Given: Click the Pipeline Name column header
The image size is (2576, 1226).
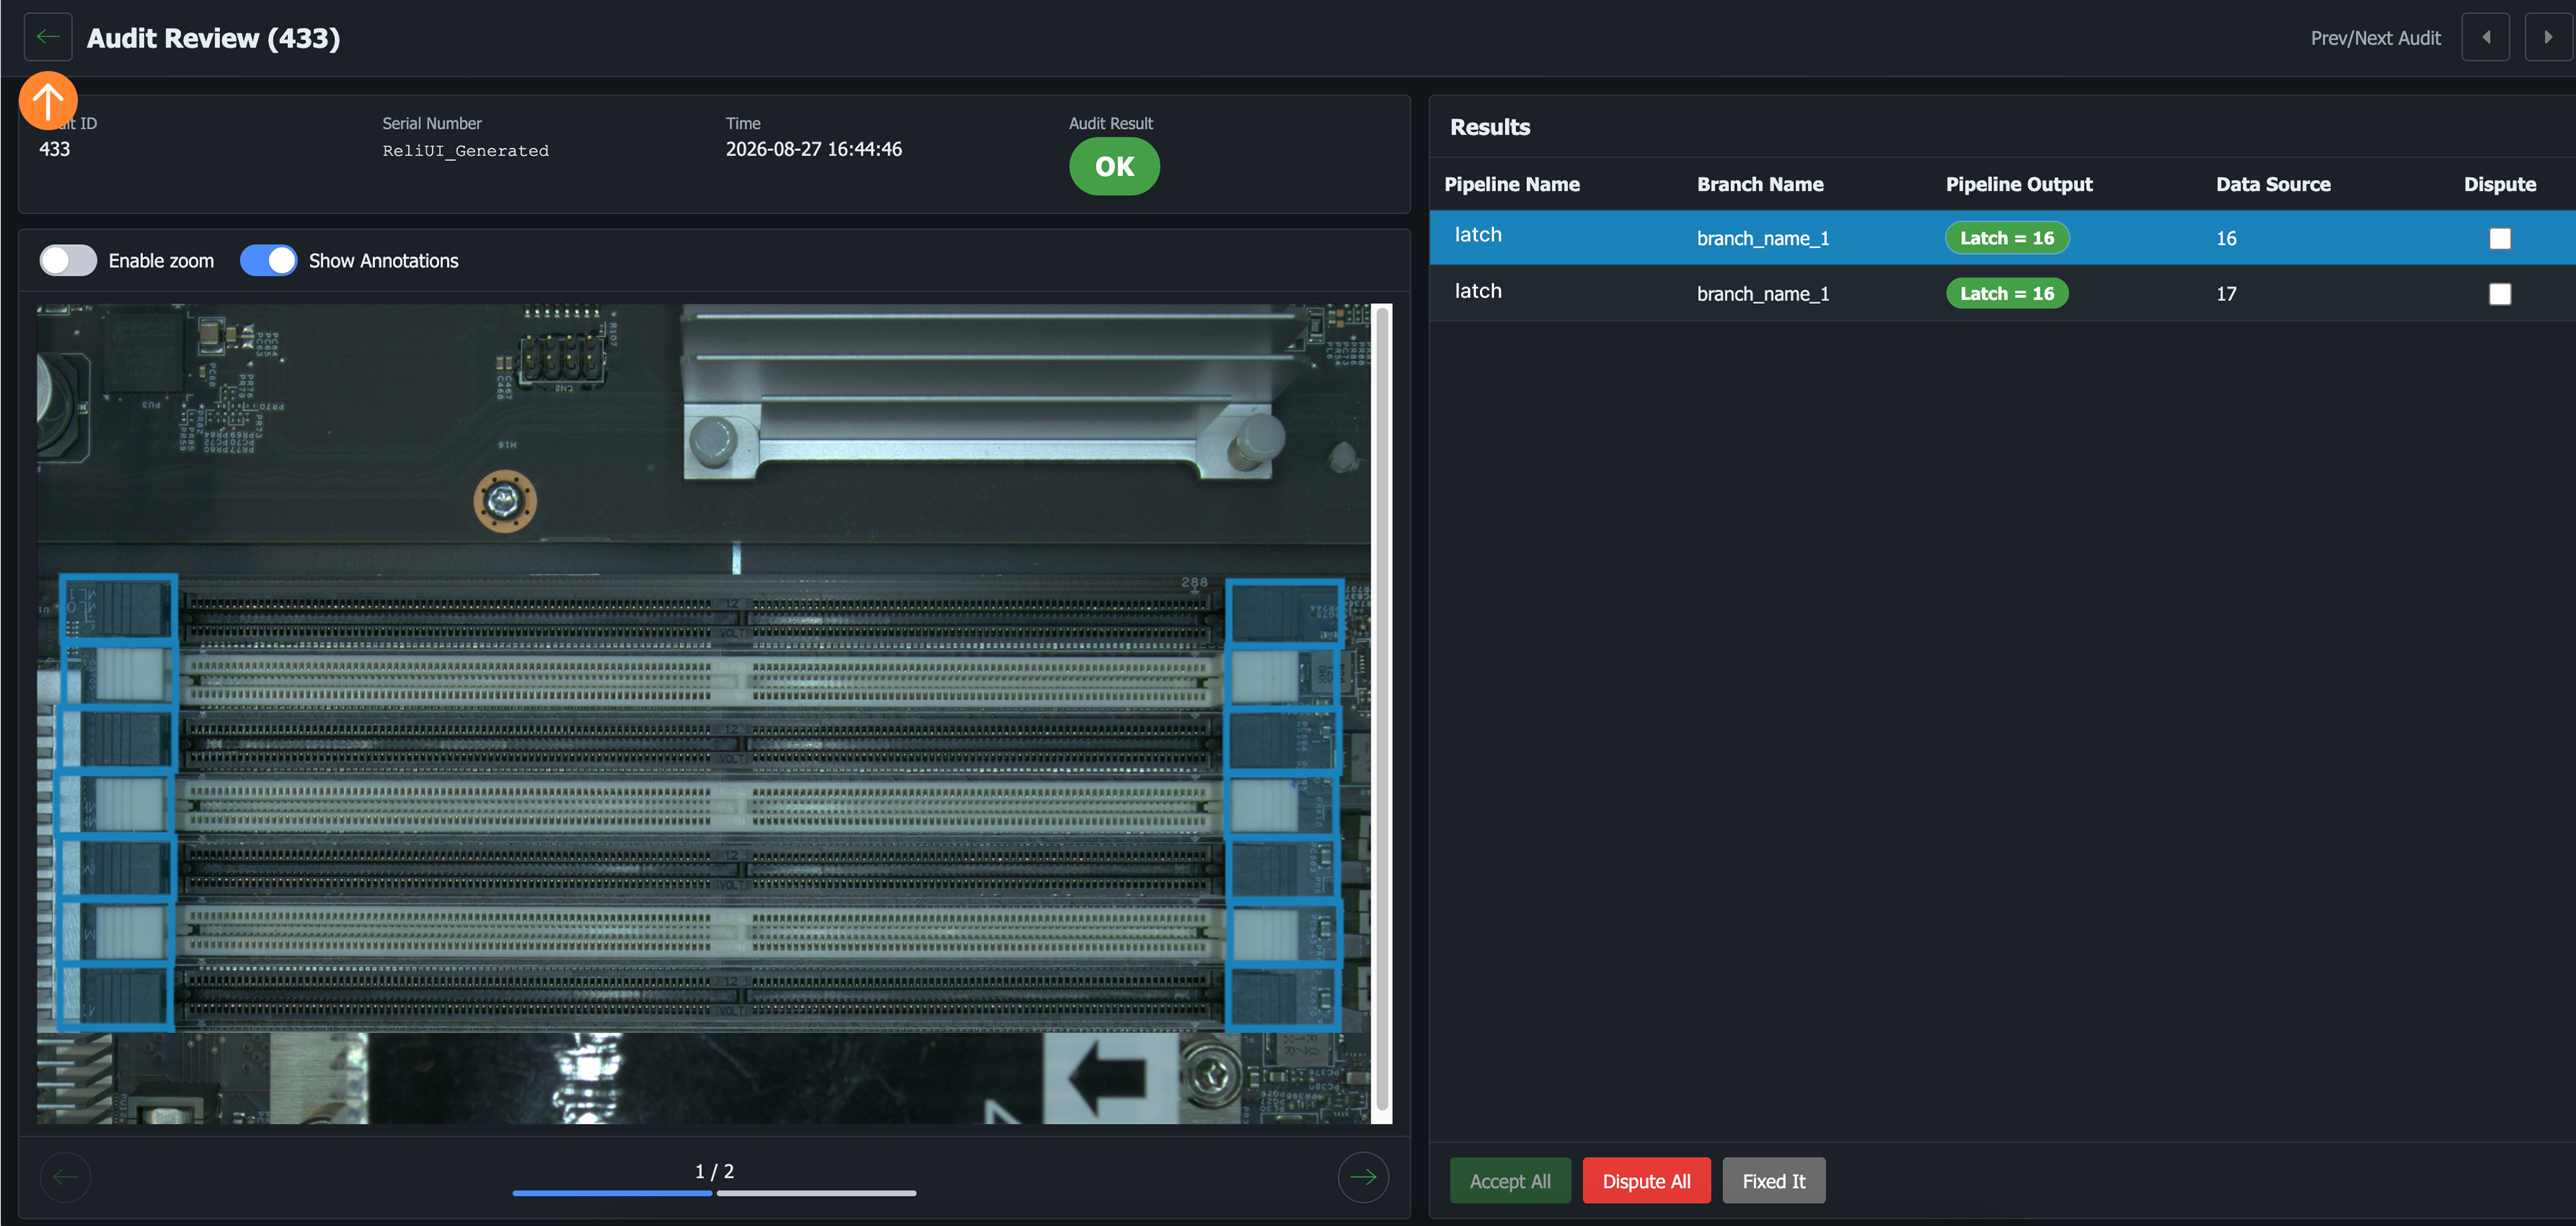Looking at the screenshot, I should 1512,185.
